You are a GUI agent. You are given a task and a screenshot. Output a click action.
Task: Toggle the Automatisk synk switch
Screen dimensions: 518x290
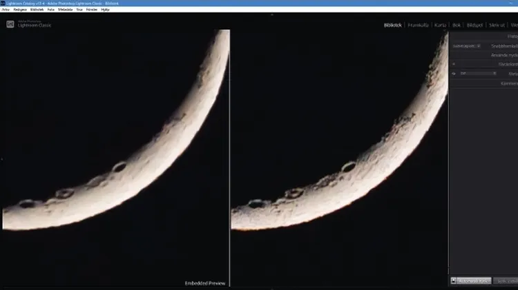point(454,281)
